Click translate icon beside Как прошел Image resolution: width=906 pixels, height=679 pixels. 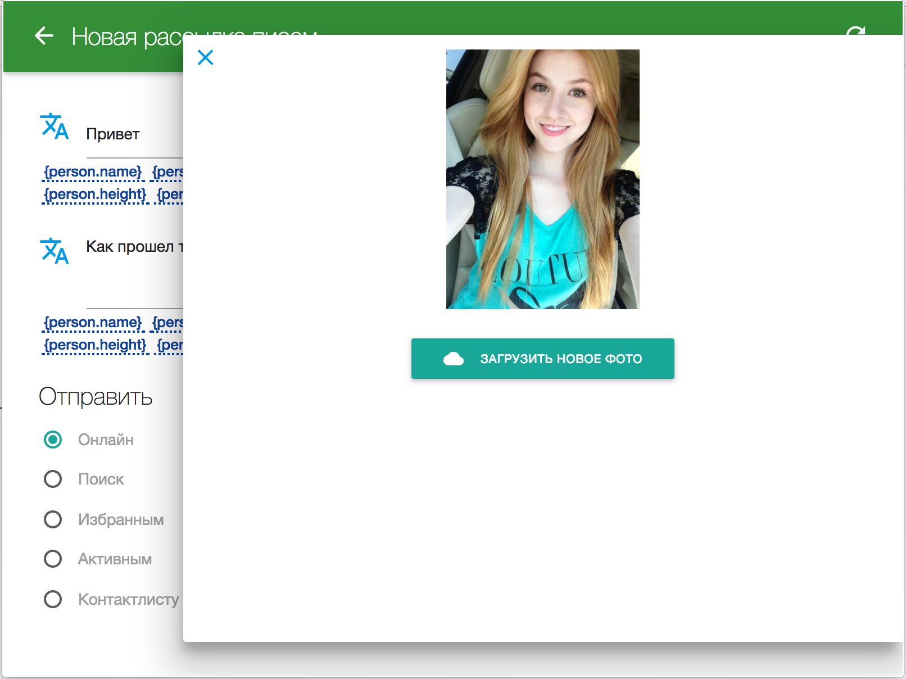tap(55, 251)
